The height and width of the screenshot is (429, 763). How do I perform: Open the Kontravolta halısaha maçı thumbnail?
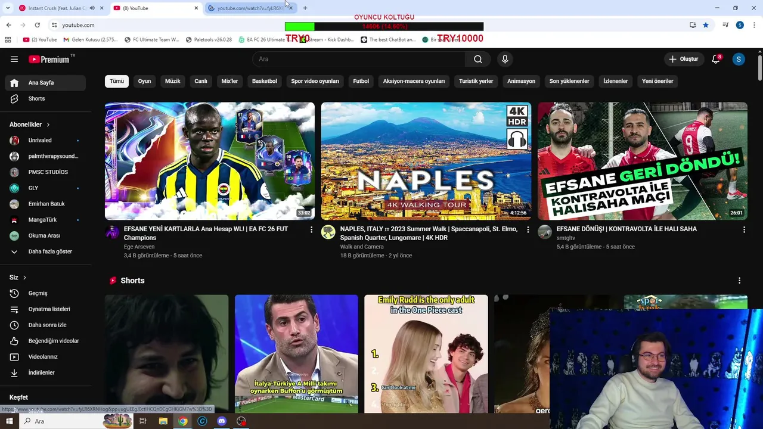coord(643,161)
